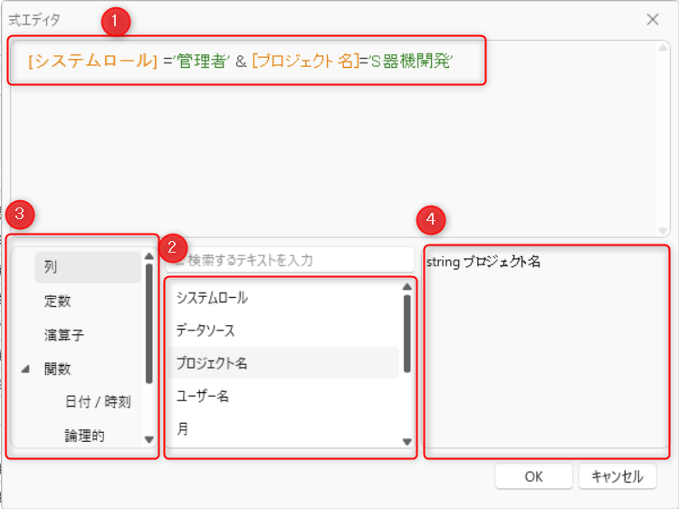Click column list scroll up arrow
This screenshot has width=679, height=509.
(x=407, y=287)
